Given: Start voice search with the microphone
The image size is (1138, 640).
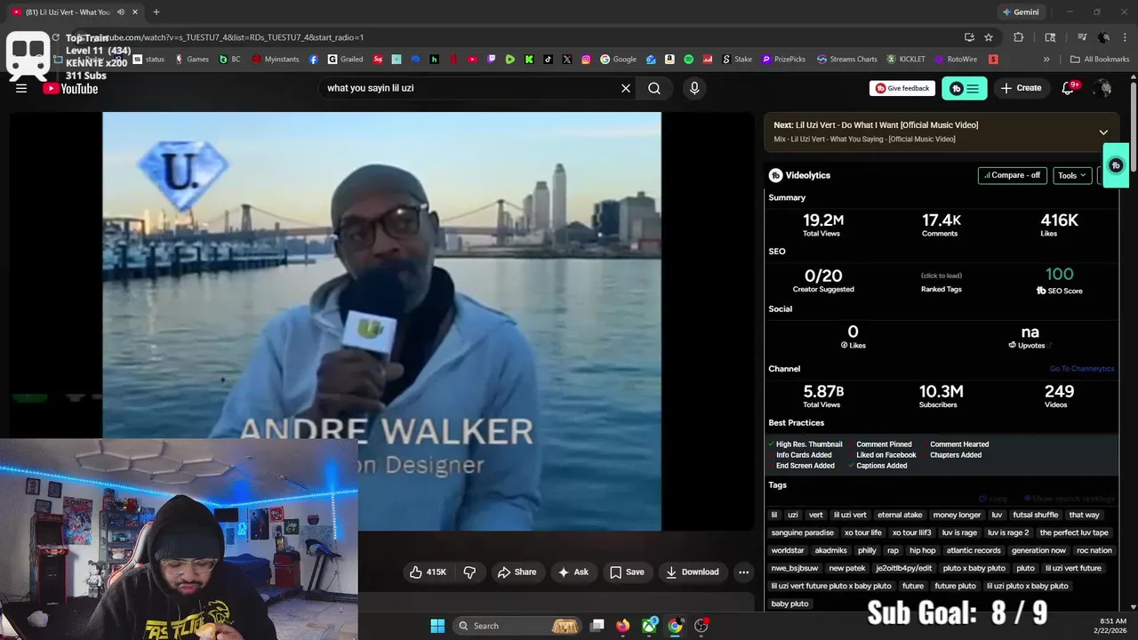Looking at the screenshot, I should click(x=694, y=88).
